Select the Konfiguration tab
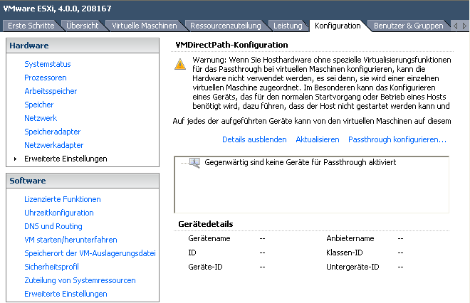470x303 pixels. point(338,26)
